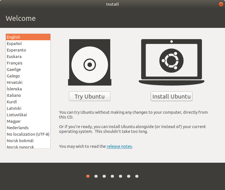Viewport: 225px width, 190px height.
Task: Click the CD disc icon above Try Ubuntu
Action: 90,62
